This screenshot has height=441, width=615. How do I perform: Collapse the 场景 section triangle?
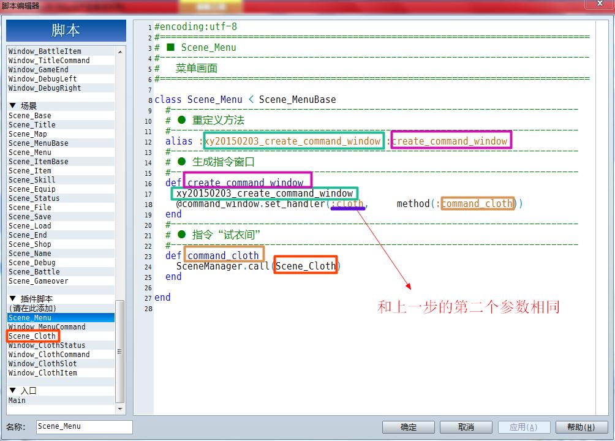pos(12,105)
